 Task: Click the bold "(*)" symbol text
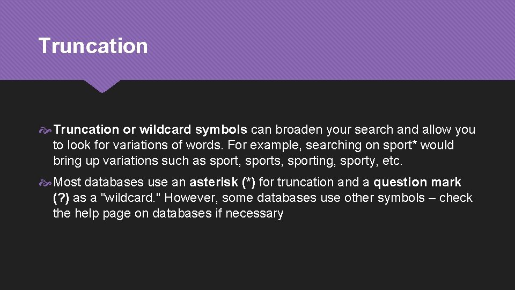pyautogui.click(x=248, y=182)
